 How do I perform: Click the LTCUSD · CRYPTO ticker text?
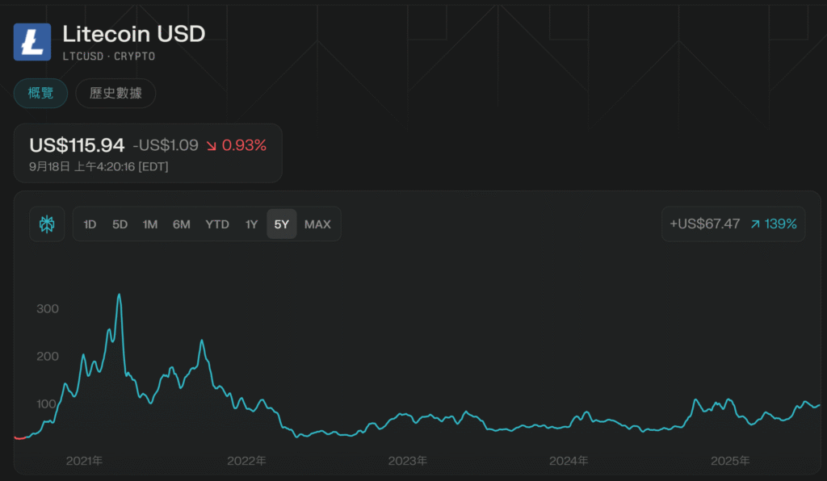108,56
